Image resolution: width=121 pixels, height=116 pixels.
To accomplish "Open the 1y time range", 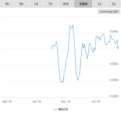I will pyautogui.click(x=100, y=4).
